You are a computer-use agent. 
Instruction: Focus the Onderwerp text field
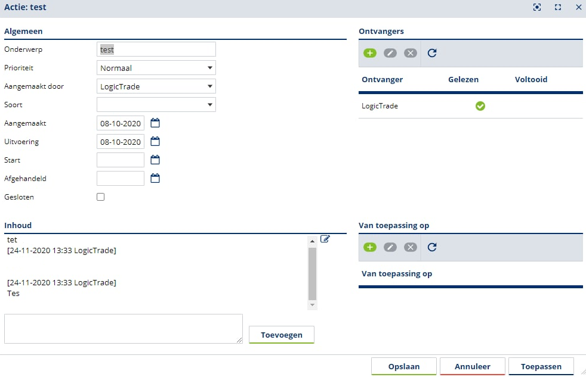pos(156,50)
